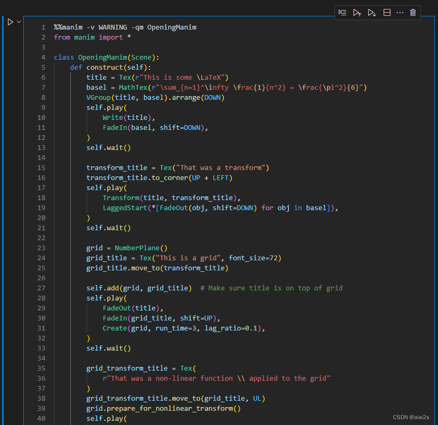Click line number 1 in the gutter
Image resolution: width=438 pixels, height=425 pixels.
tap(43, 27)
